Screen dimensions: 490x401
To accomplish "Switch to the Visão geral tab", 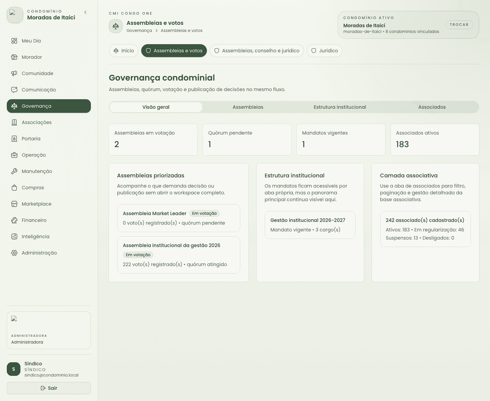I will tap(156, 107).
